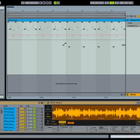Click the Gain value under the waveform
The image size is (140, 140).
coord(55,124)
